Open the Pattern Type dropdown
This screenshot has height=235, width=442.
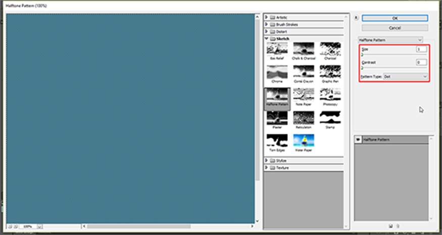406,76
